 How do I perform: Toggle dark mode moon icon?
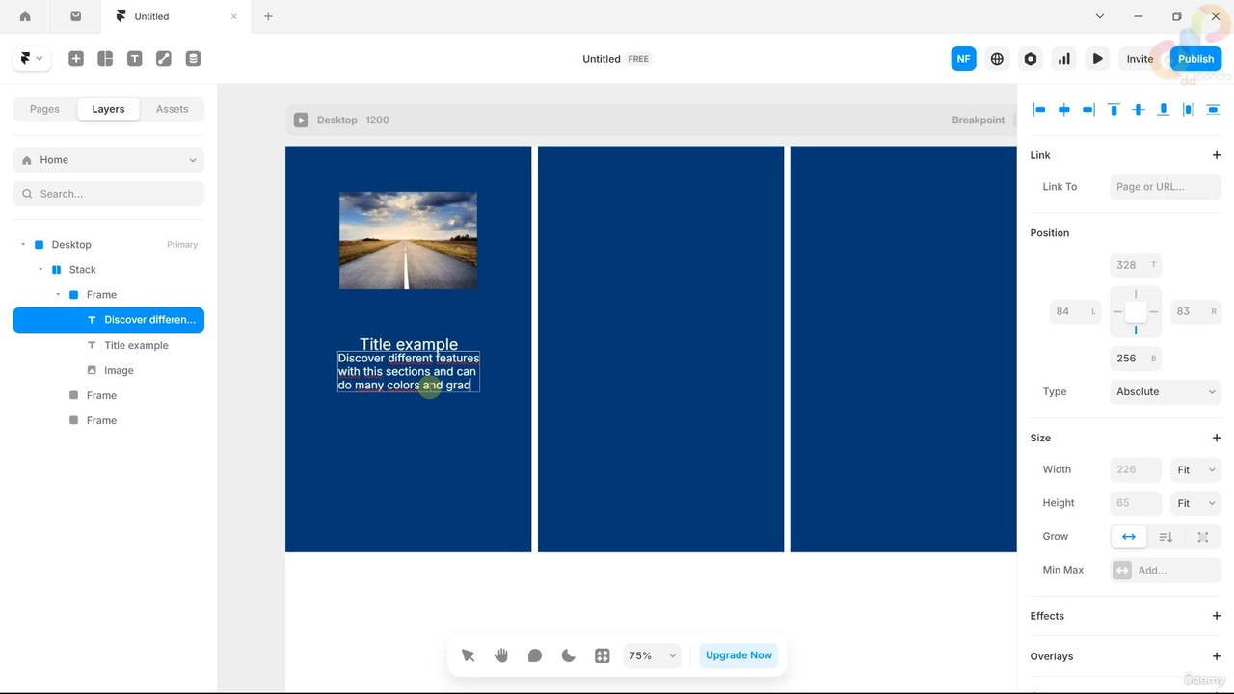569,655
